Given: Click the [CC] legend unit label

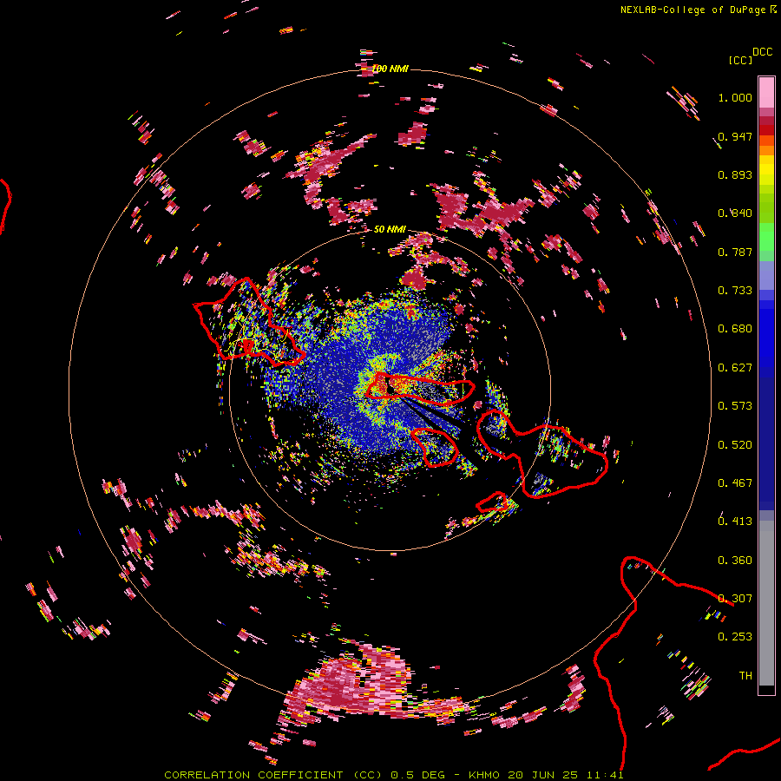Looking at the screenshot, I should click(740, 60).
